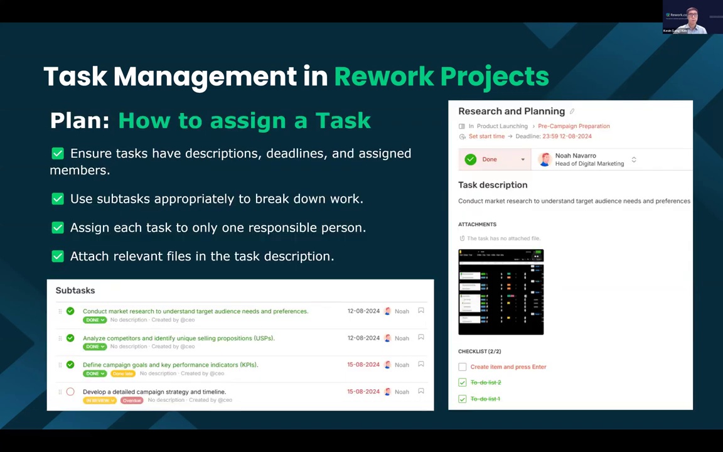Viewport: 723px width, 452px height.
Task: Open assignee selector arrows next to Noah Navarro
Action: pyautogui.click(x=634, y=159)
